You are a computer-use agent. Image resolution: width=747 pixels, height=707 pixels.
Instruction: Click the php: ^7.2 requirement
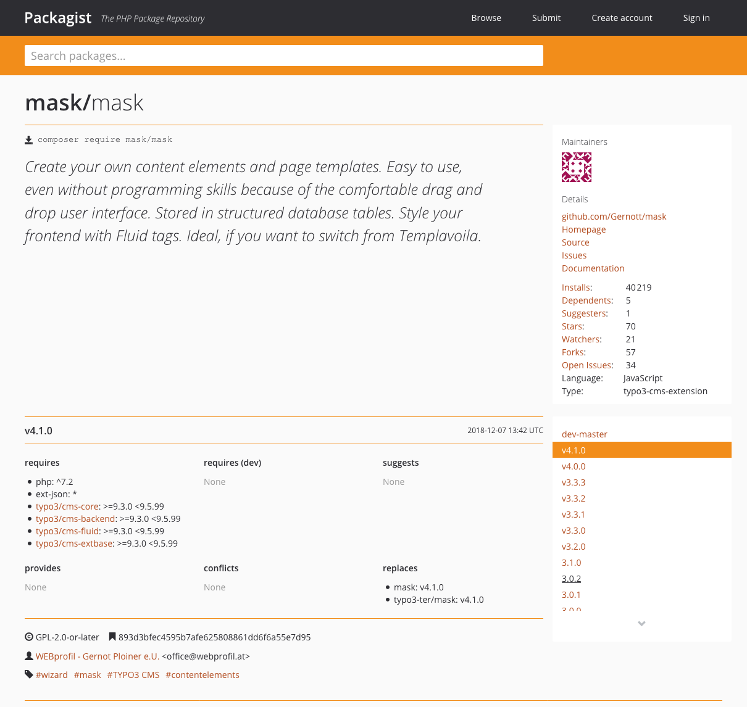click(54, 482)
